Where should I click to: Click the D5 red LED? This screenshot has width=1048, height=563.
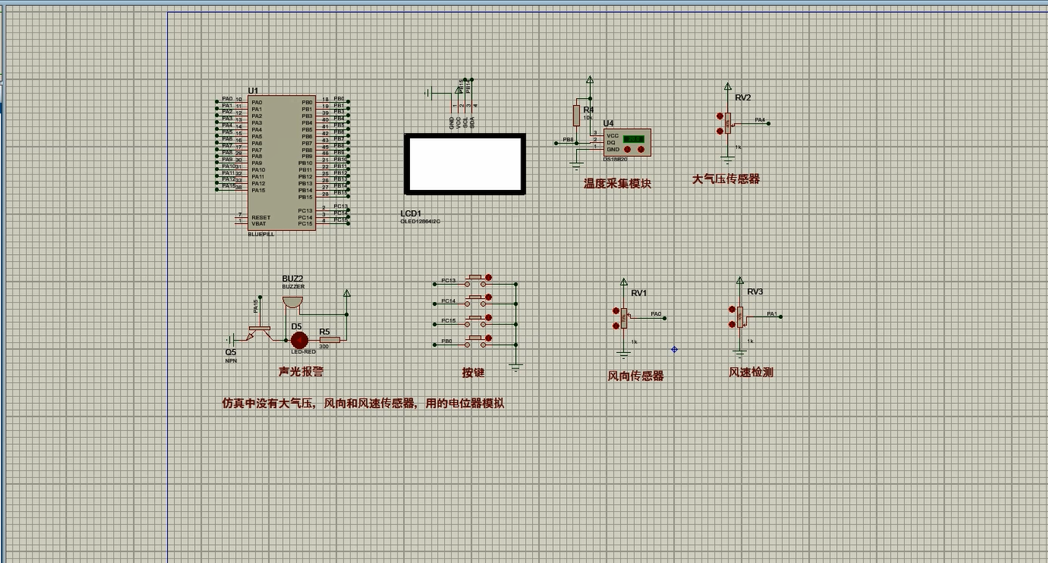tap(299, 339)
